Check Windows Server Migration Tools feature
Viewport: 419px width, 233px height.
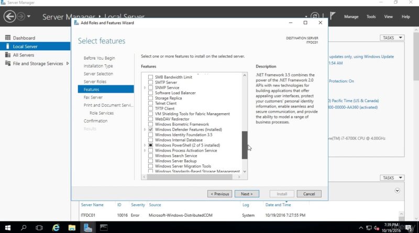pyautogui.click(x=150, y=166)
